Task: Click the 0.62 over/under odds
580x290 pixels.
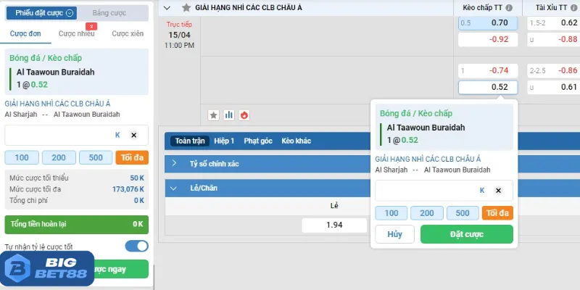Action: coord(554,23)
